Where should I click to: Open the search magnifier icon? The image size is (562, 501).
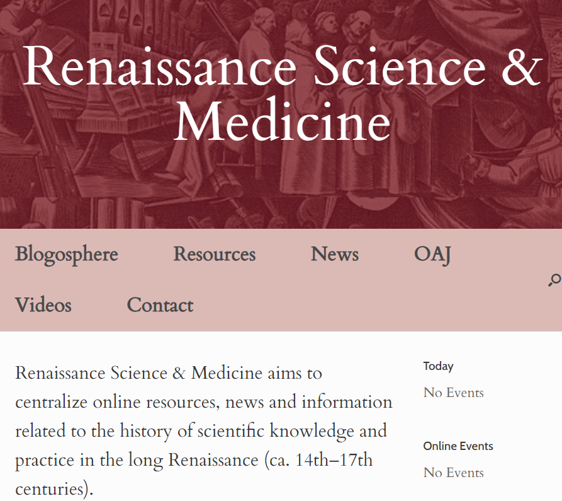coord(555,280)
